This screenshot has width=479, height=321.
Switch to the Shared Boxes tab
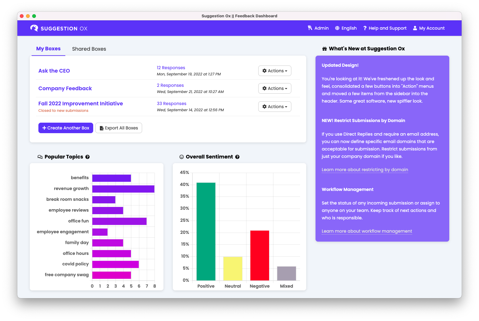click(89, 49)
